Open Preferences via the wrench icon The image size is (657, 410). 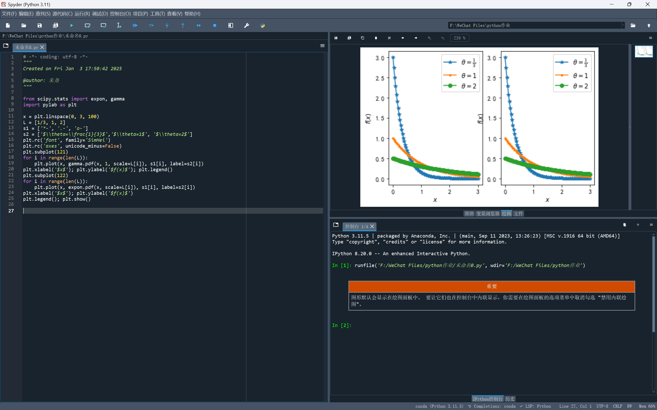(247, 25)
